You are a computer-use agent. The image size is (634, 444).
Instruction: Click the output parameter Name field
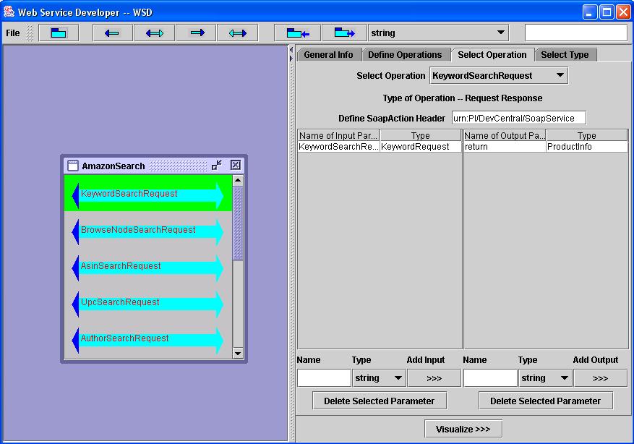[x=490, y=378]
